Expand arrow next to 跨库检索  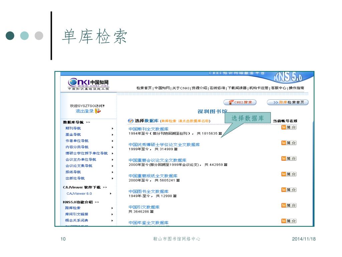(112, 208)
